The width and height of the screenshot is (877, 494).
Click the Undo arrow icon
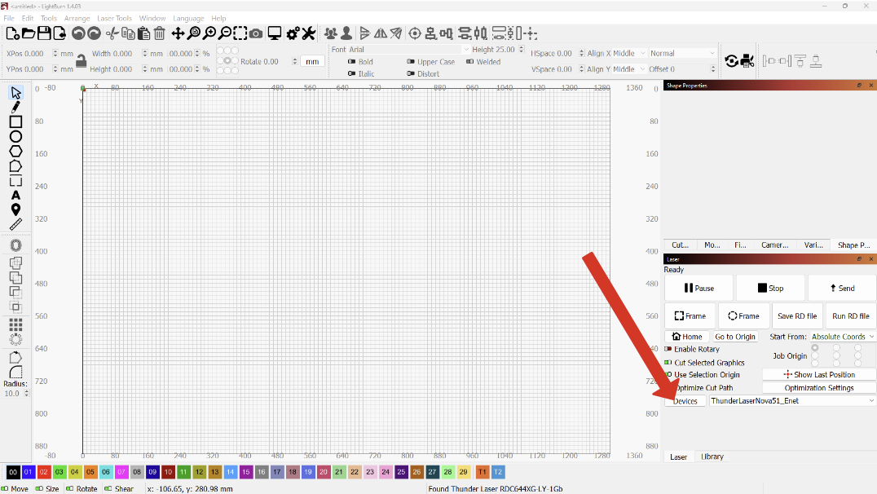tap(78, 33)
